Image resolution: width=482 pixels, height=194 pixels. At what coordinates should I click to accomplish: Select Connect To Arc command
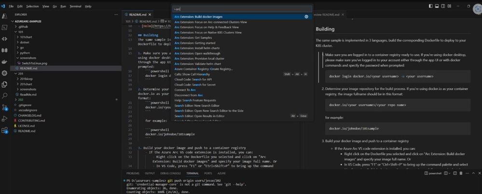242,90
